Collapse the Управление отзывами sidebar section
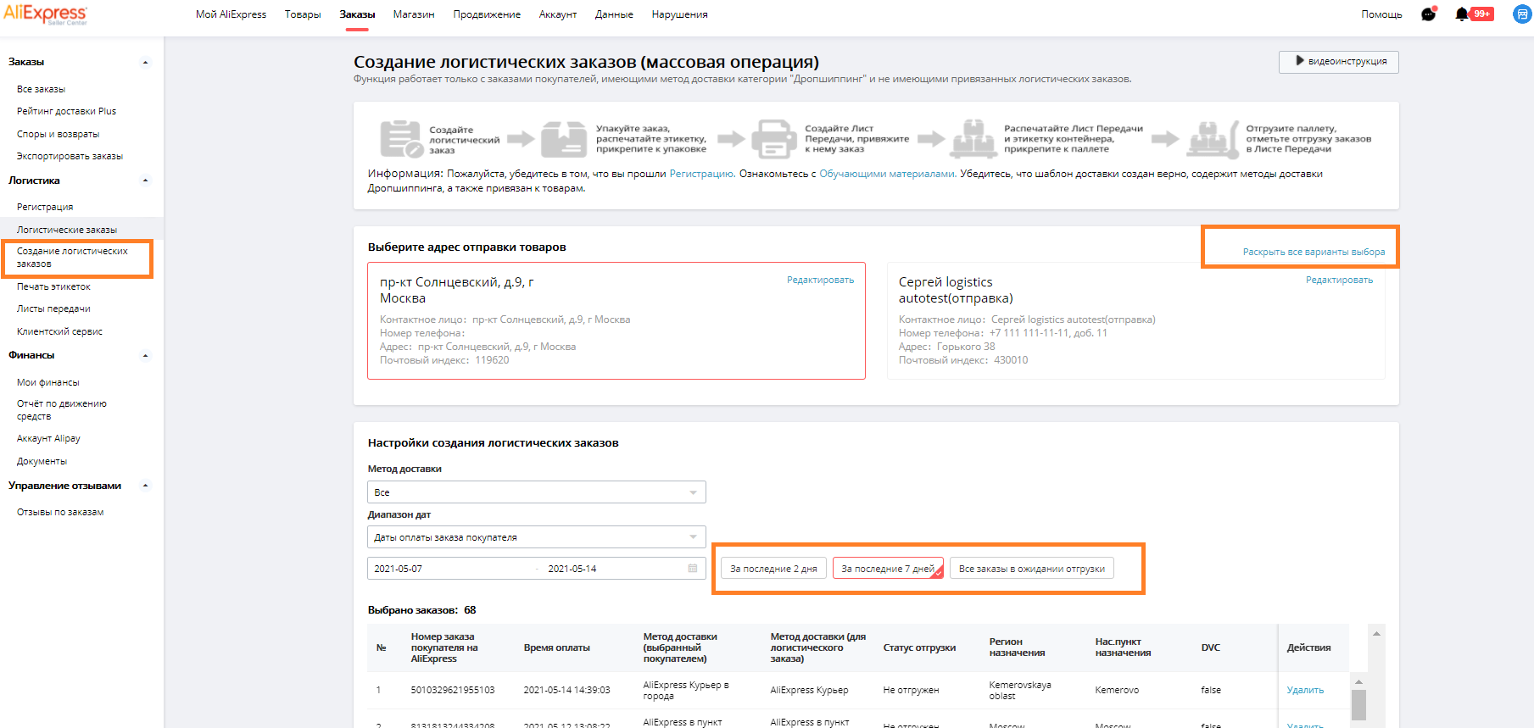 (x=146, y=486)
